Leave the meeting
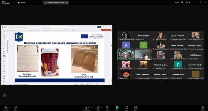Image resolution: width=208 pixels, height=111 pixels. (x=203, y=107)
